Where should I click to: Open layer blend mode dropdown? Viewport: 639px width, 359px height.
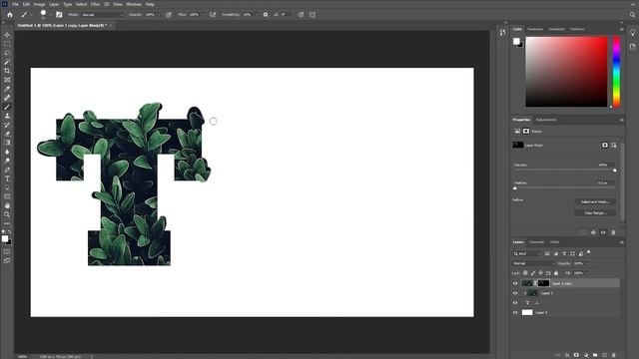533,263
